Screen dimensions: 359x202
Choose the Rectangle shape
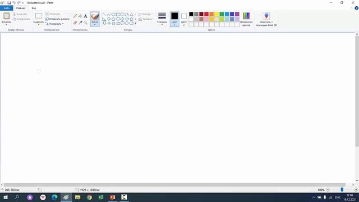pyautogui.click(x=118, y=15)
